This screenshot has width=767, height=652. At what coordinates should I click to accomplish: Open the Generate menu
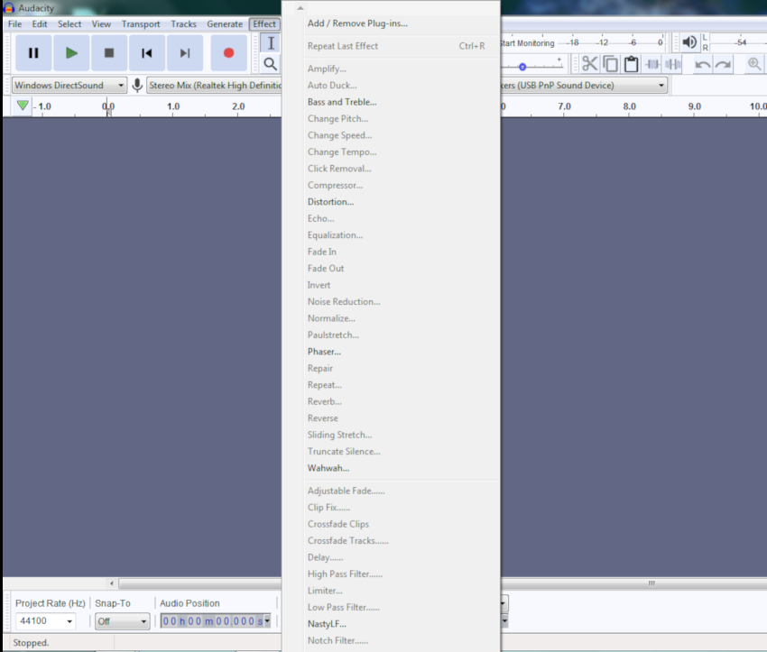(225, 24)
